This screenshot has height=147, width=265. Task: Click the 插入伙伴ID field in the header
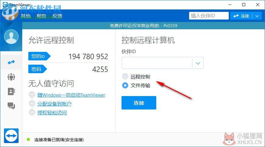209,16
